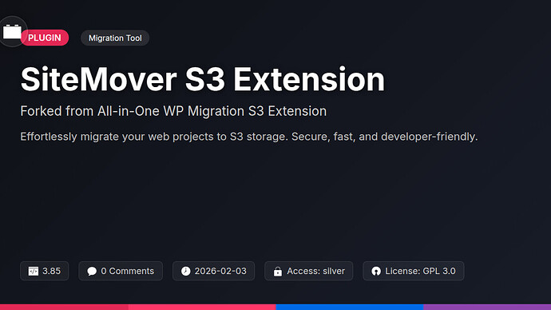This screenshot has width=551, height=310.
Task: Click the clock icon beside the date
Action: [x=185, y=271]
